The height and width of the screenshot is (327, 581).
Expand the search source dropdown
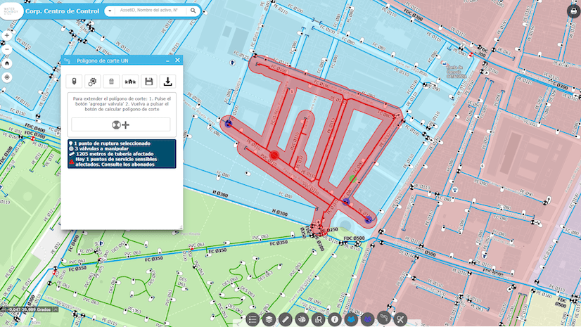point(110,11)
